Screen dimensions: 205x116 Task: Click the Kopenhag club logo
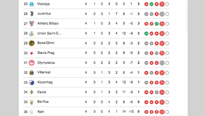(x=32, y=83)
